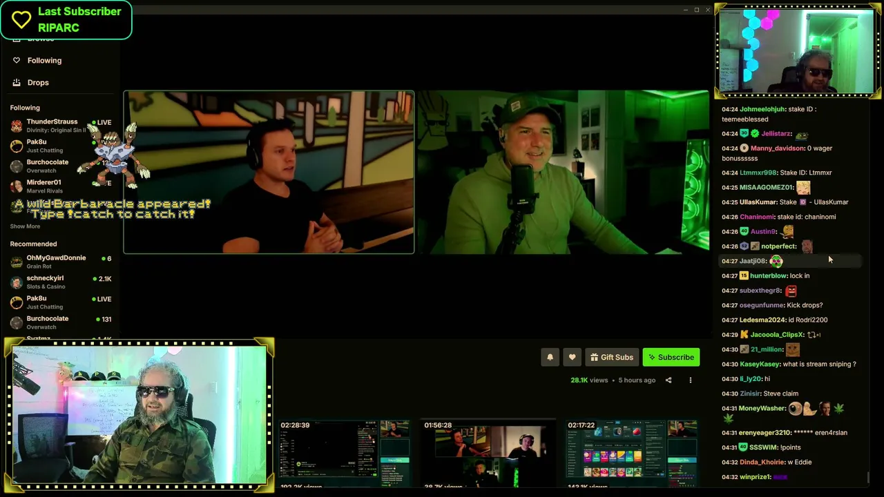Click Pak8u avatar under the Following section

(17, 146)
